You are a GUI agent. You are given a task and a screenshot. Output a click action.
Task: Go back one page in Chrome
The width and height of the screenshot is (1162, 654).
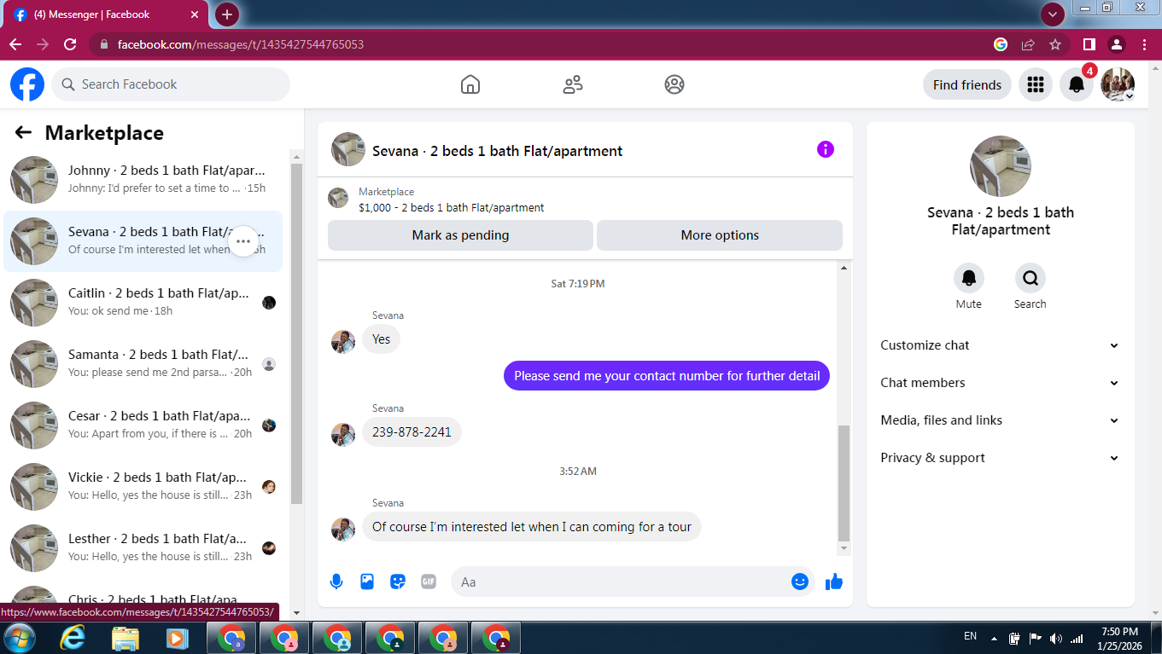[15, 44]
